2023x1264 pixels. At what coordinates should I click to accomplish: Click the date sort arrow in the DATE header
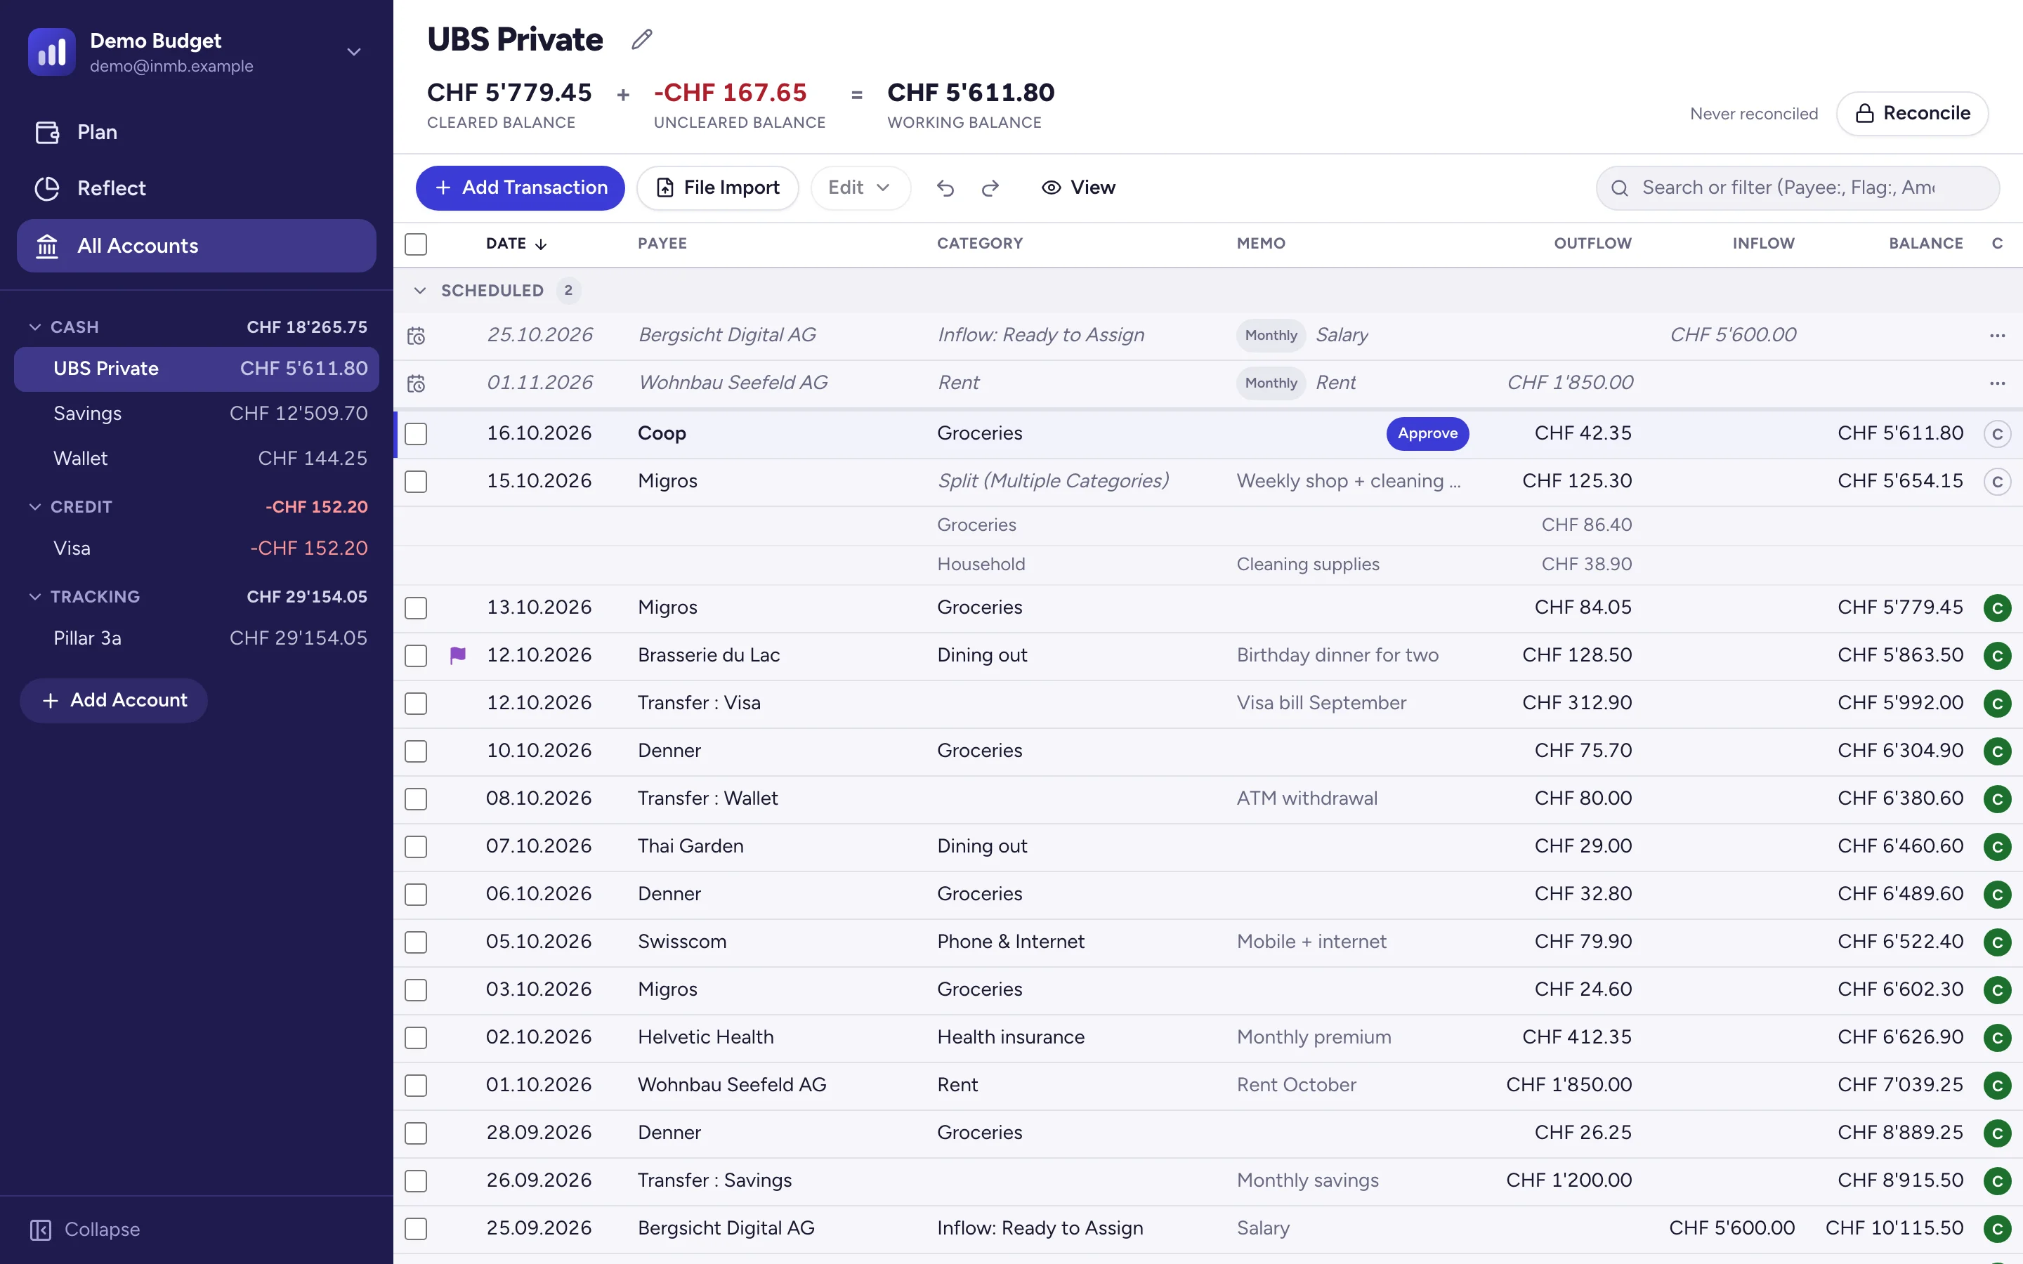541,244
